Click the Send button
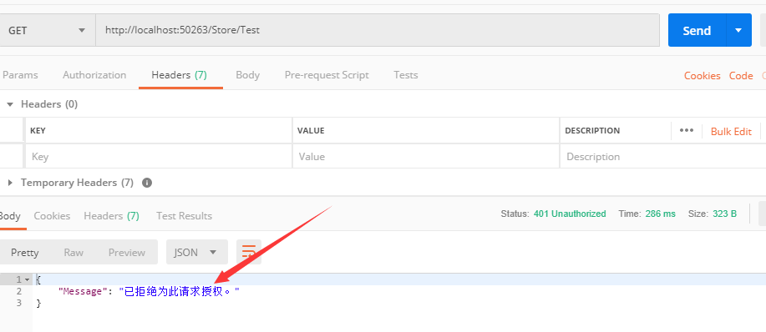The height and width of the screenshot is (332, 766). click(x=698, y=30)
